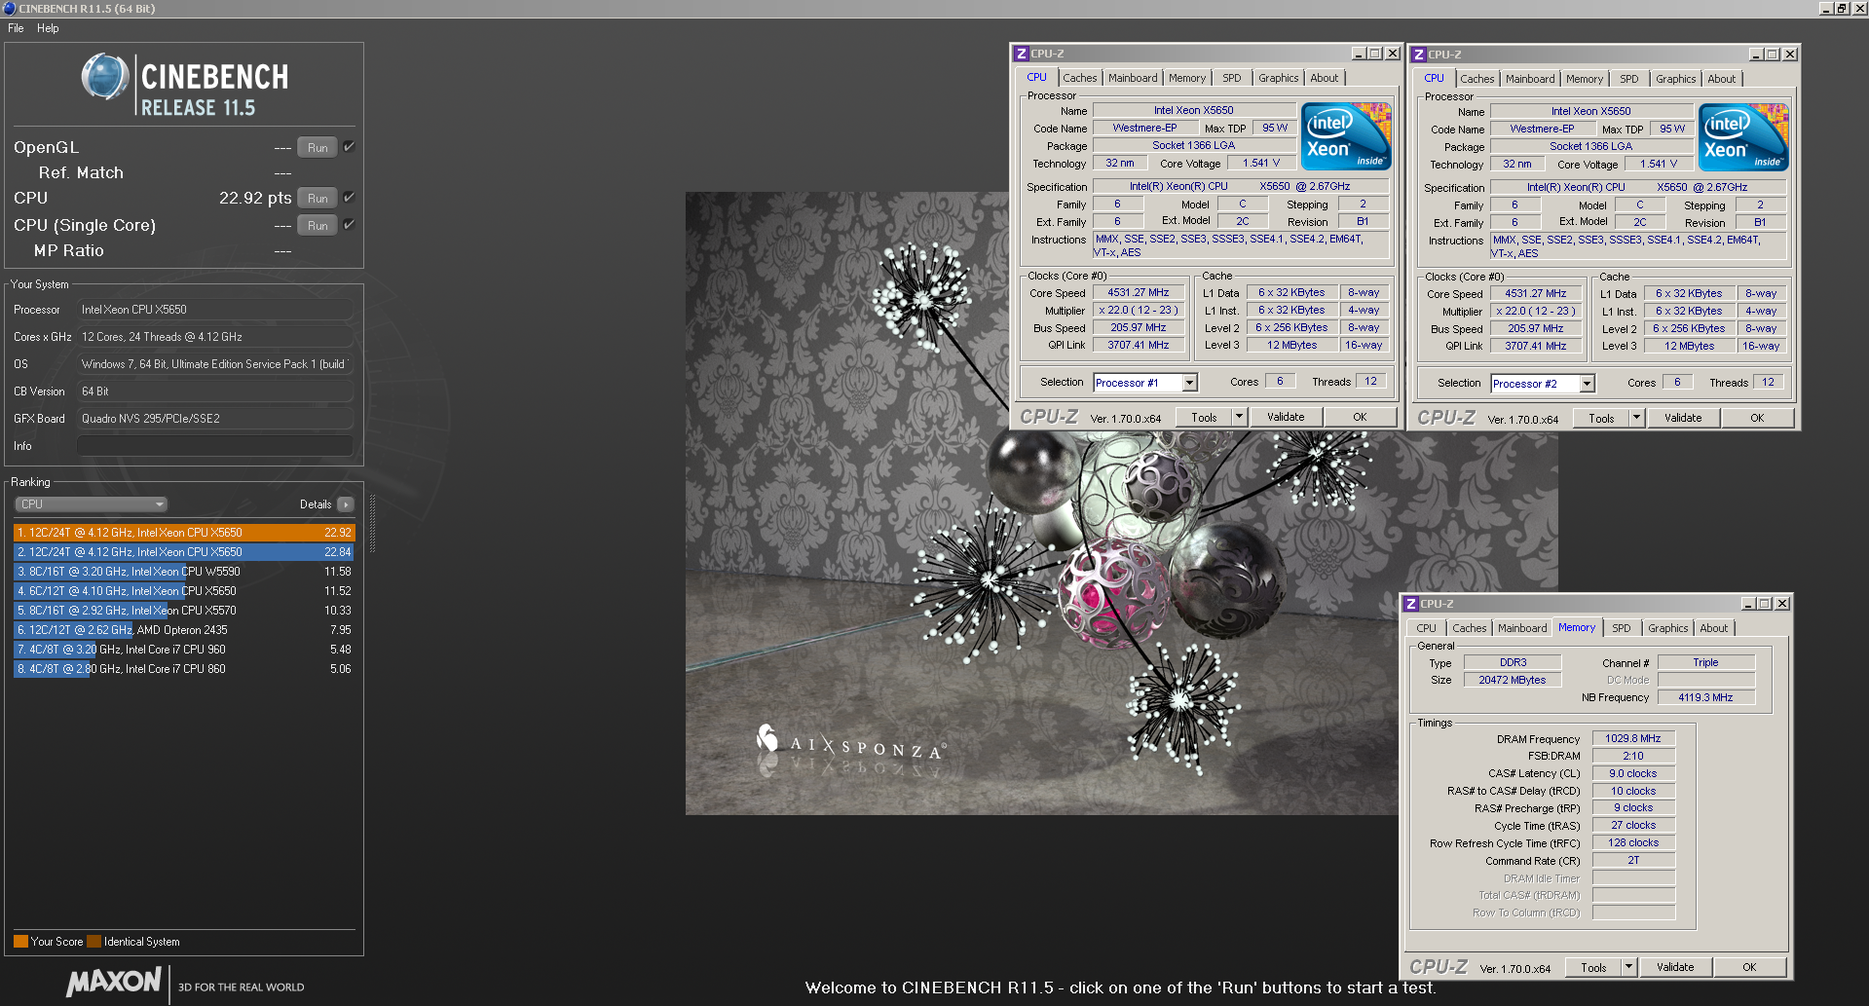Click OK in second CPU-Z window

(1757, 418)
